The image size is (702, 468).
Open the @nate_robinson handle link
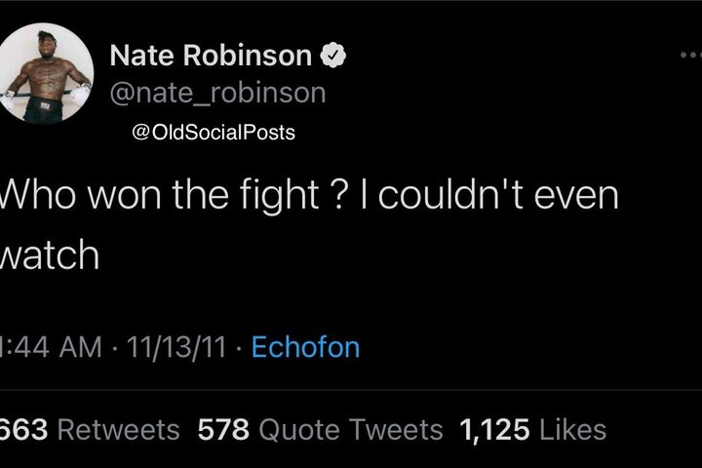click(217, 94)
